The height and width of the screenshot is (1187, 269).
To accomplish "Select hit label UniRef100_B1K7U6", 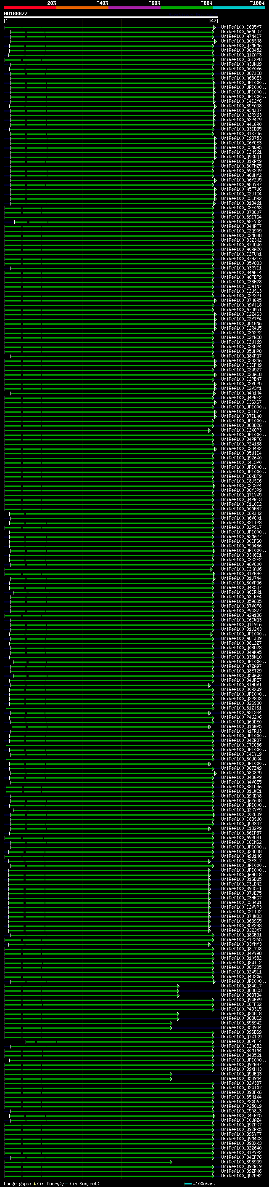I will tap(241, 133).
